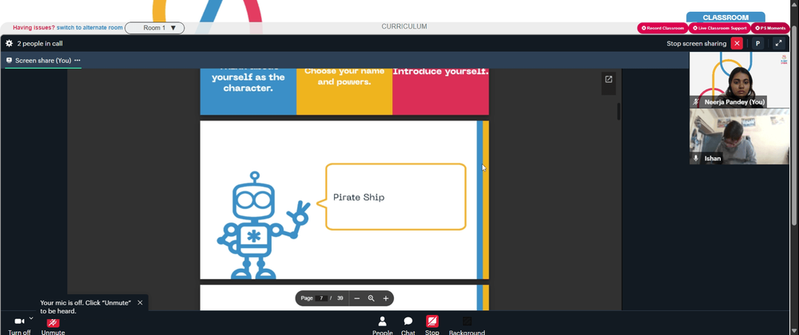The height and width of the screenshot is (335, 799).
Task: Open document in new window (pop-out icon)
Action: click(x=608, y=79)
